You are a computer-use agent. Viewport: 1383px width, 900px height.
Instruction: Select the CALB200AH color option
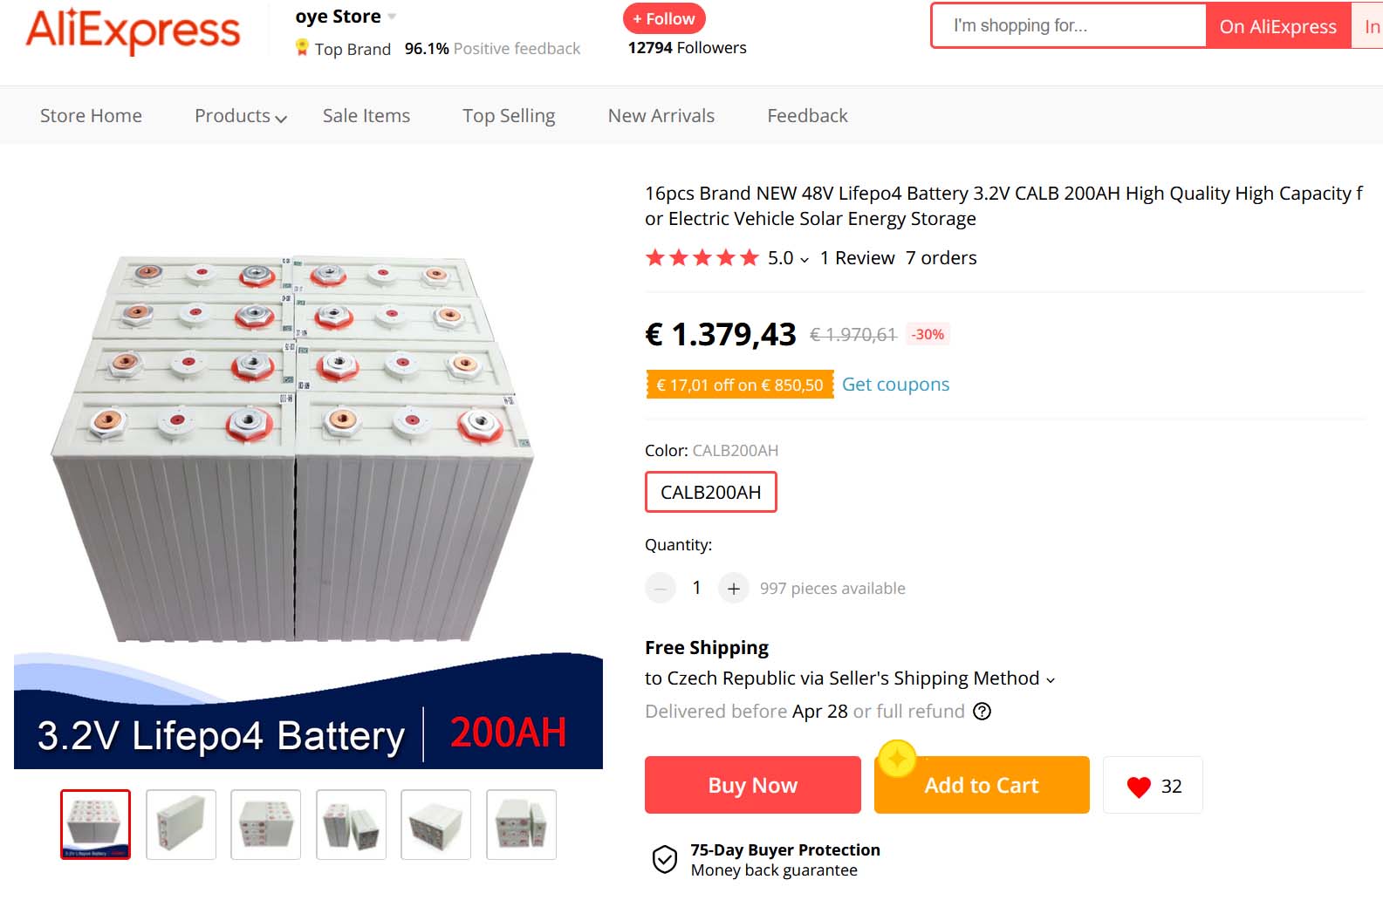pos(710,493)
